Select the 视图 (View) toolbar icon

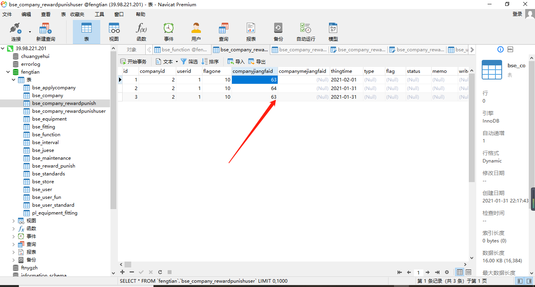[x=114, y=32]
